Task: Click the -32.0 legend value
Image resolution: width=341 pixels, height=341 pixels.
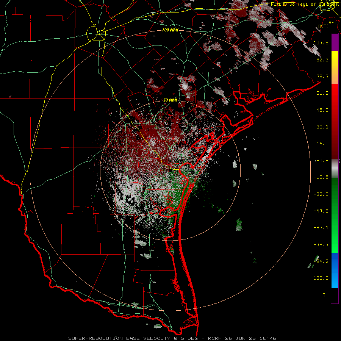Action: coord(321,194)
